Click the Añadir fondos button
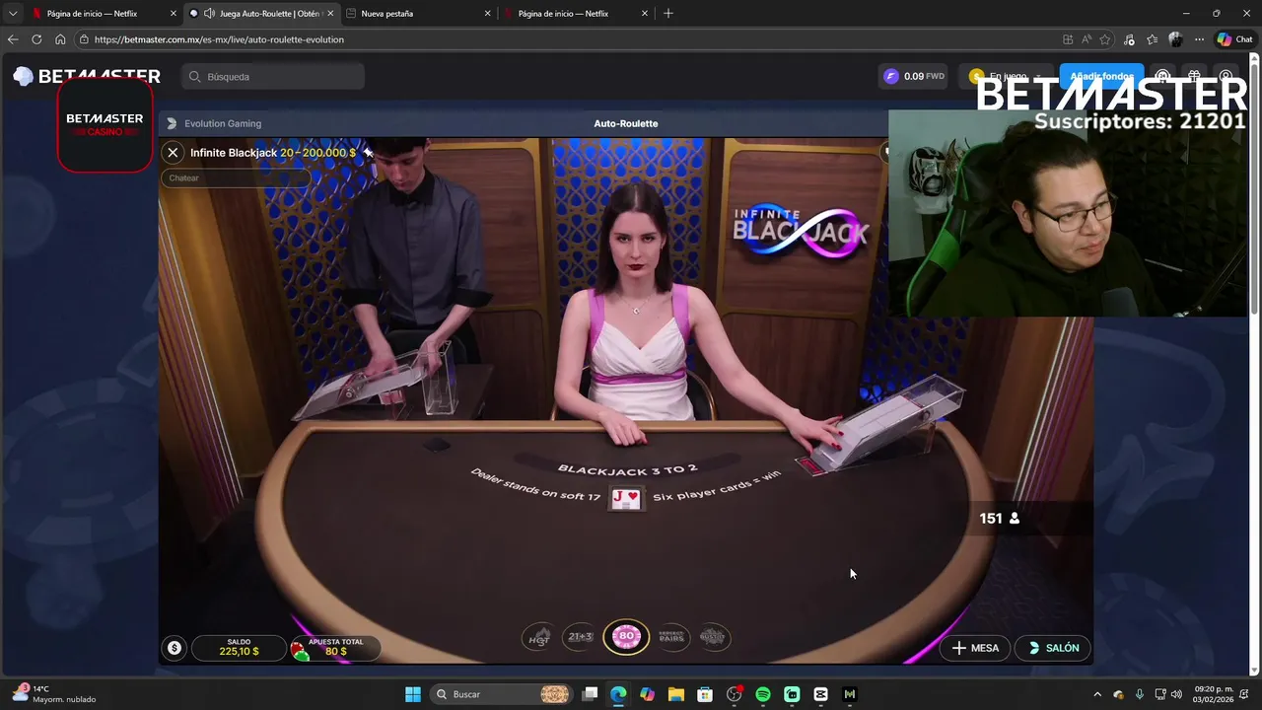Image resolution: width=1262 pixels, height=710 pixels. 1101,76
